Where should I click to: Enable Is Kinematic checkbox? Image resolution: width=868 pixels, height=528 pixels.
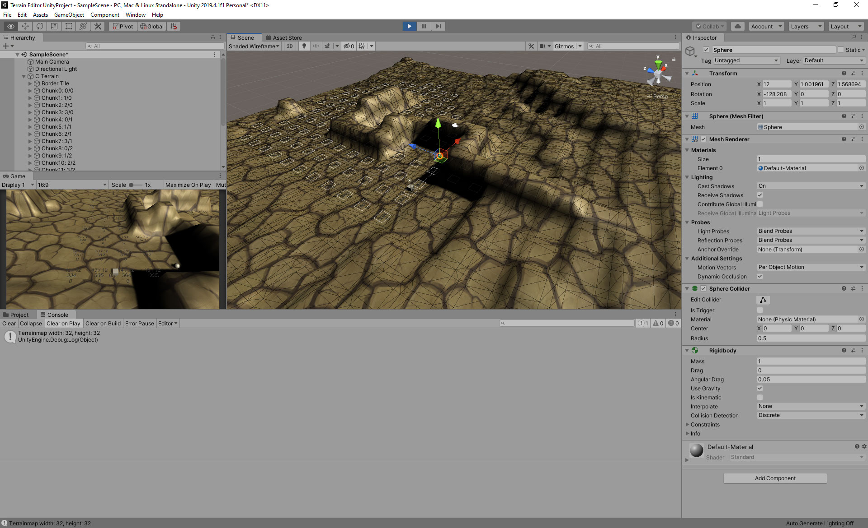click(x=760, y=397)
